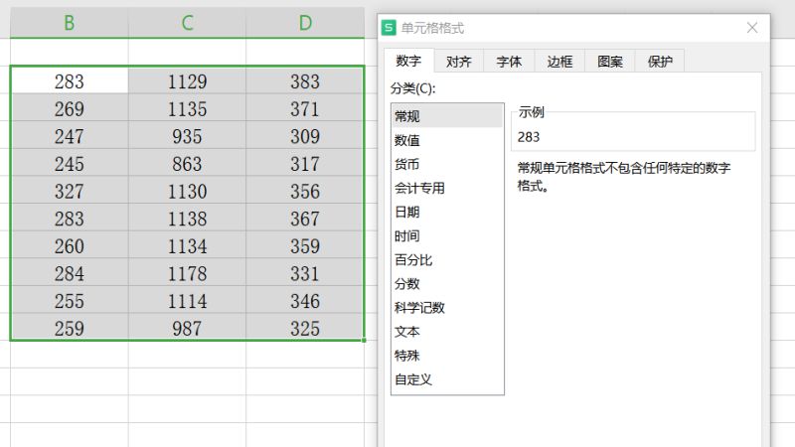
Task: Select 百分比 in the category list
Action: pyautogui.click(x=413, y=260)
